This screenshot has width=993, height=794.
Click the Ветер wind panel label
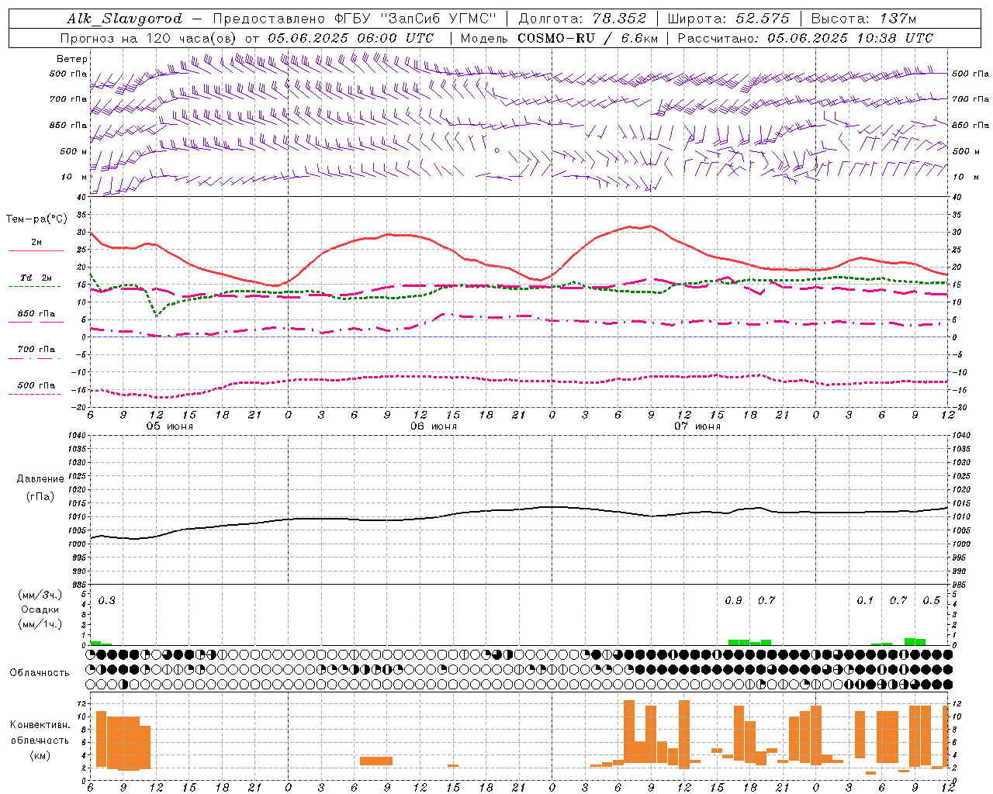click(x=72, y=59)
